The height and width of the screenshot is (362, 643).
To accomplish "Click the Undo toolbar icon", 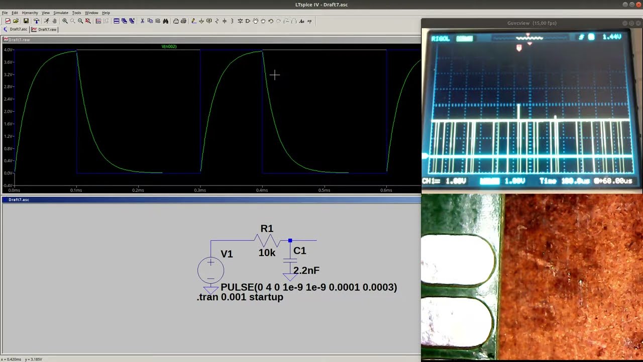I will click(x=271, y=21).
